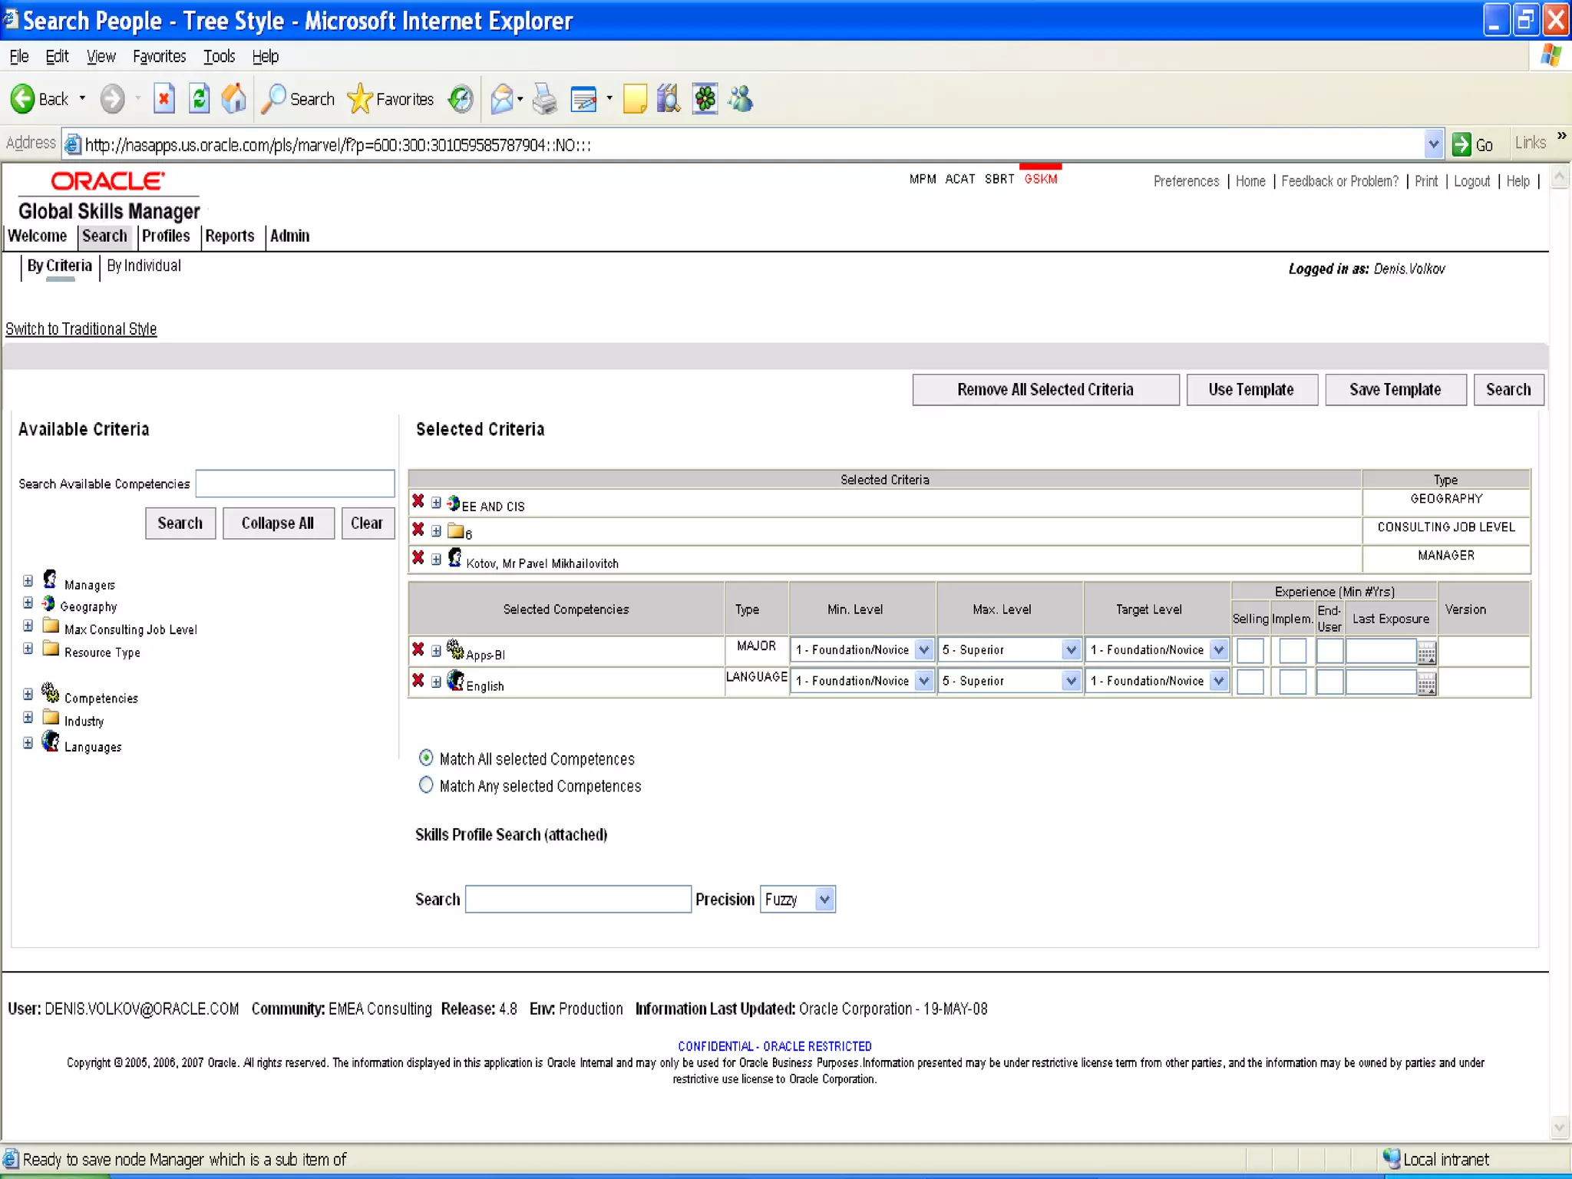Open the Profiles tab
Screen dimensions: 1572x1179
166,236
